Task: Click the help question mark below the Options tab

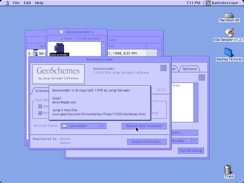Action: click(202, 77)
